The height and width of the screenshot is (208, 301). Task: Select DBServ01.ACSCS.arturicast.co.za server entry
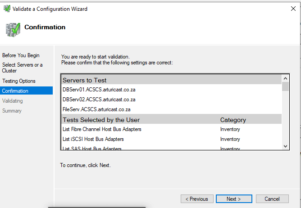[x=99, y=90]
